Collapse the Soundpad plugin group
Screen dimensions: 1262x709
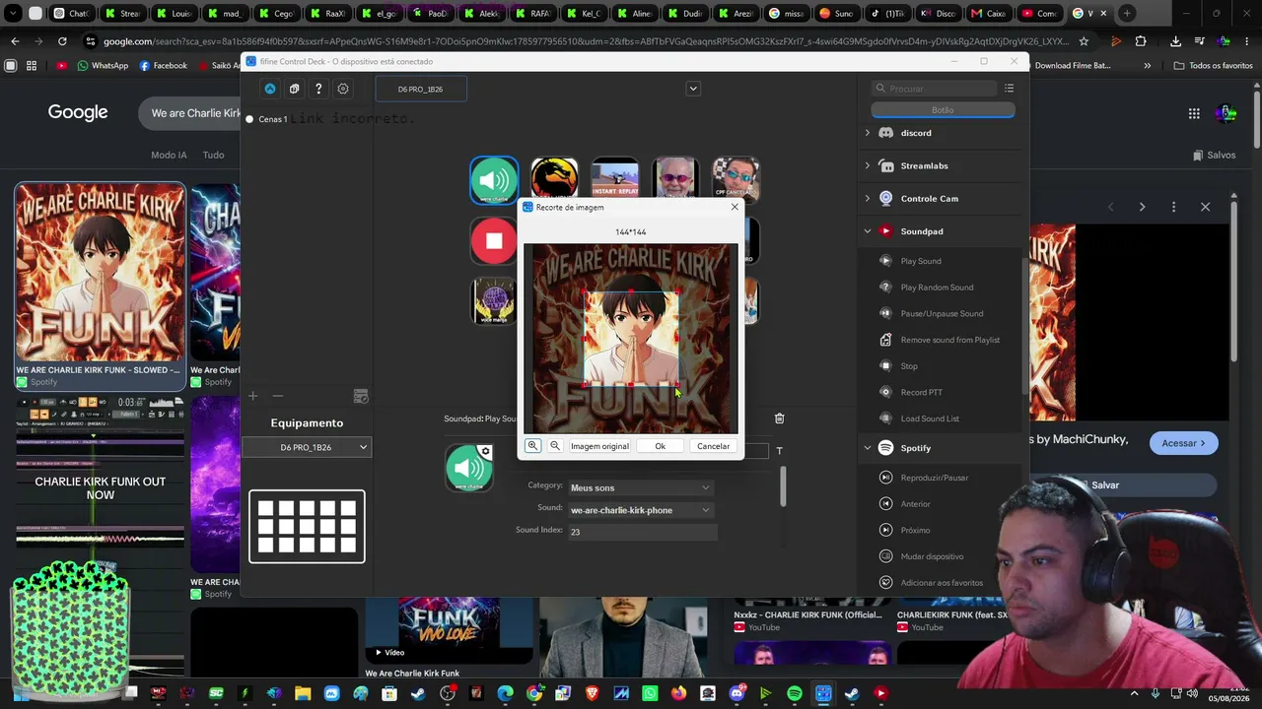coord(868,231)
